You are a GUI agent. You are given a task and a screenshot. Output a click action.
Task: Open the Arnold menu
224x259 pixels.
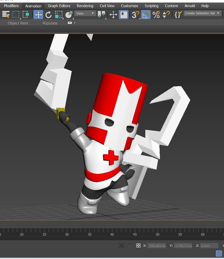(190, 6)
